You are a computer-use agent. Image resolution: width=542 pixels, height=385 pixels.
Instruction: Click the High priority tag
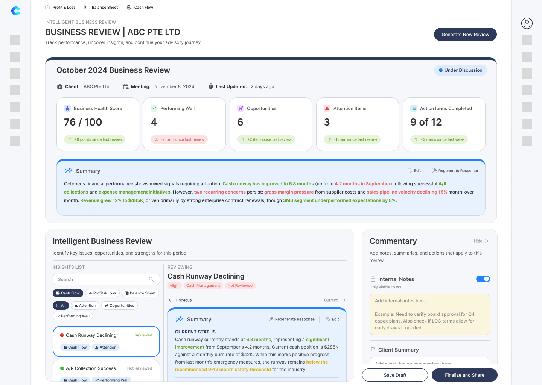coord(174,286)
